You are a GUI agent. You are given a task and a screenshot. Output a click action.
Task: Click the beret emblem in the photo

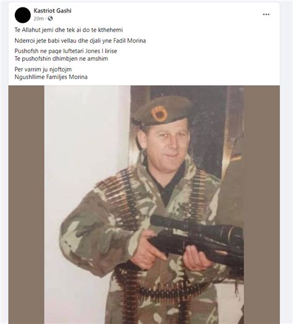(x=159, y=114)
